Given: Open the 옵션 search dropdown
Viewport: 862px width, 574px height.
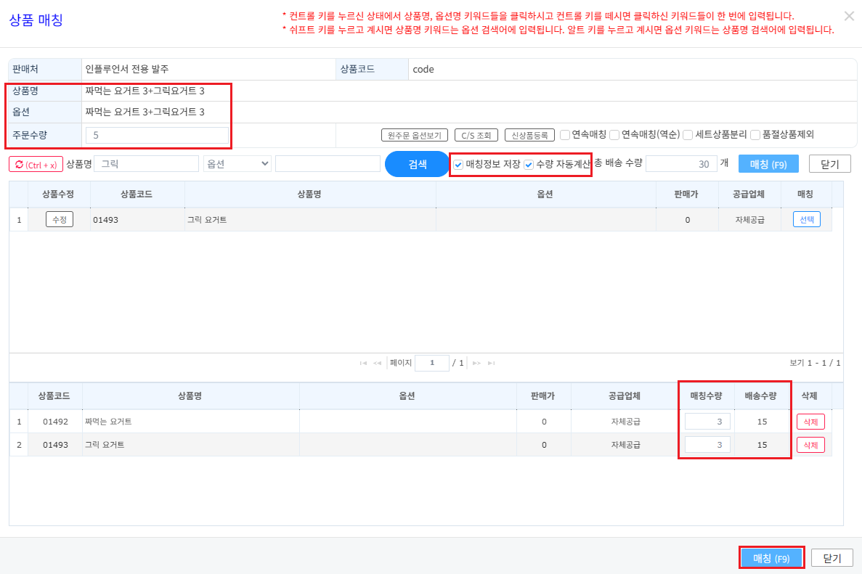Looking at the screenshot, I should click(x=237, y=164).
